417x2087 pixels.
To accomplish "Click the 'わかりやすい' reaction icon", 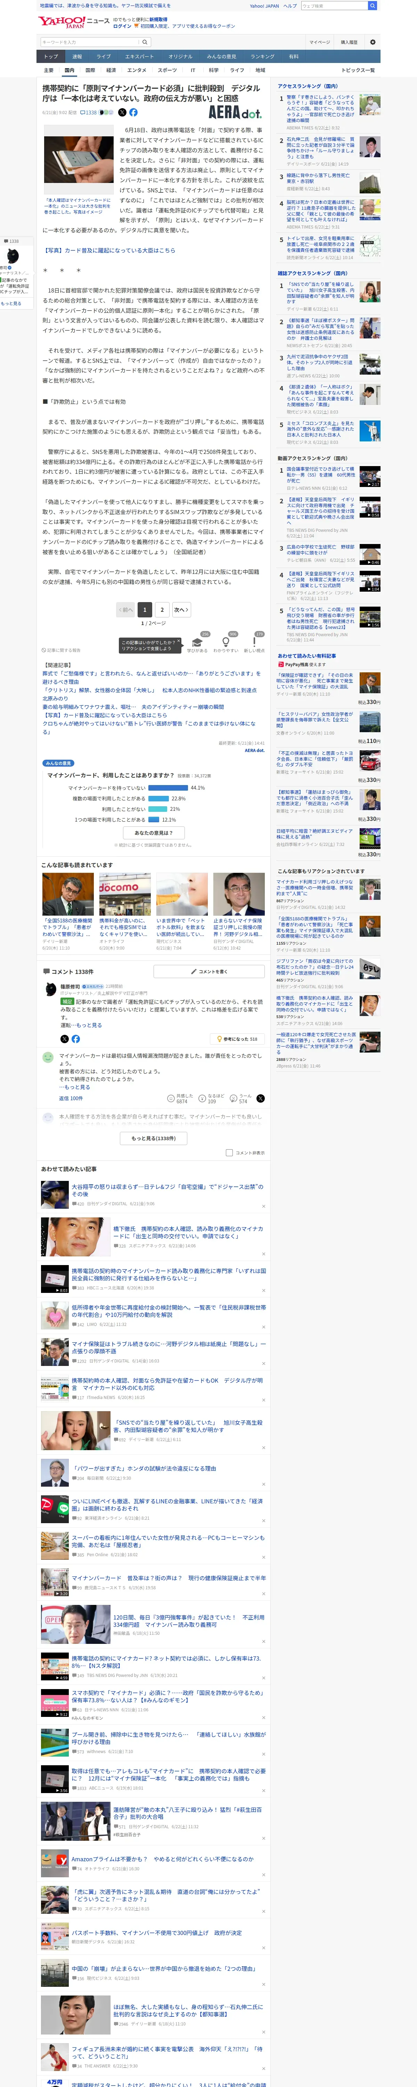I will (226, 642).
